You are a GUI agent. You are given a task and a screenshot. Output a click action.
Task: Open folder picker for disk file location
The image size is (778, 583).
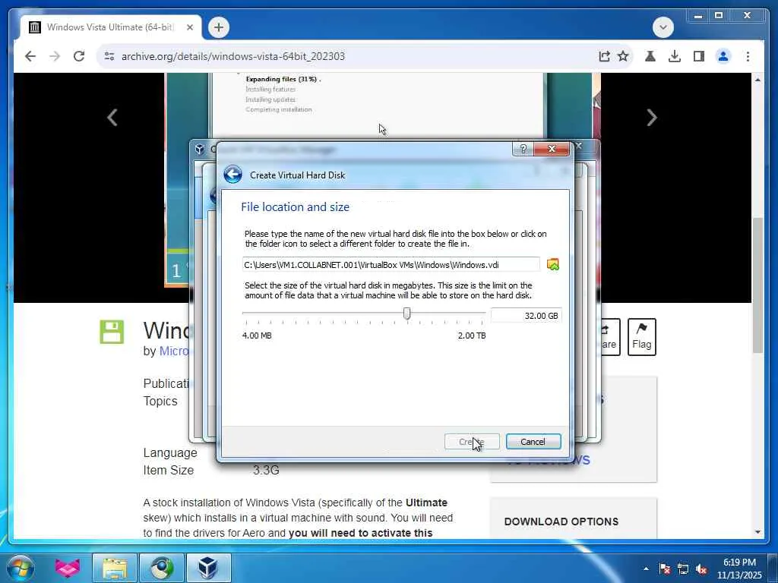(x=553, y=264)
